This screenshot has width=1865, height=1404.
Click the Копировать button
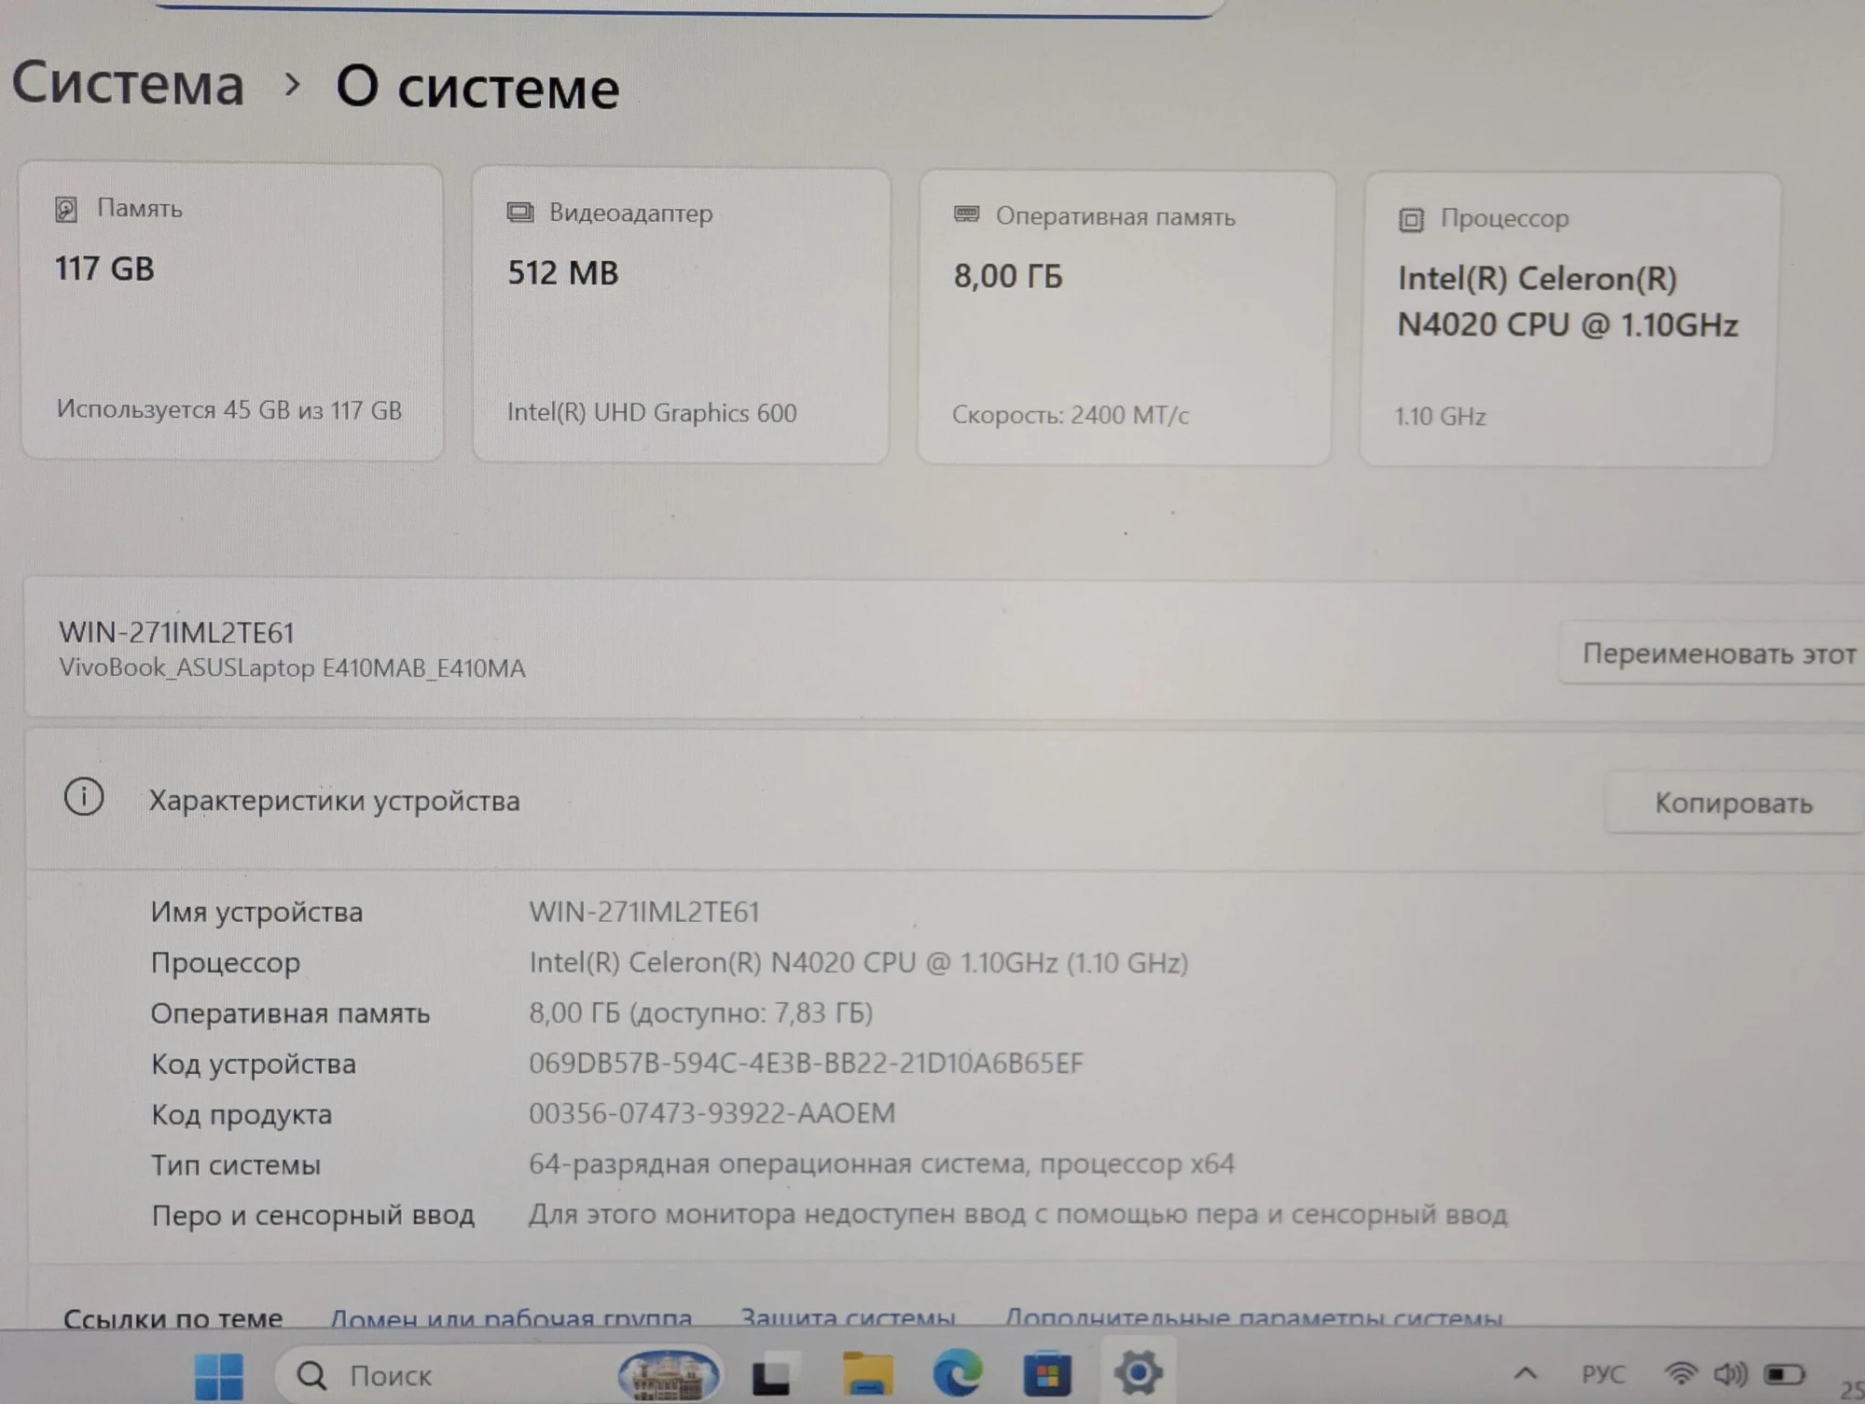pyautogui.click(x=1734, y=803)
